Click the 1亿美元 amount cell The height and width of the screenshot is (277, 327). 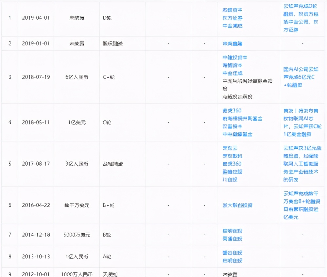77,122
